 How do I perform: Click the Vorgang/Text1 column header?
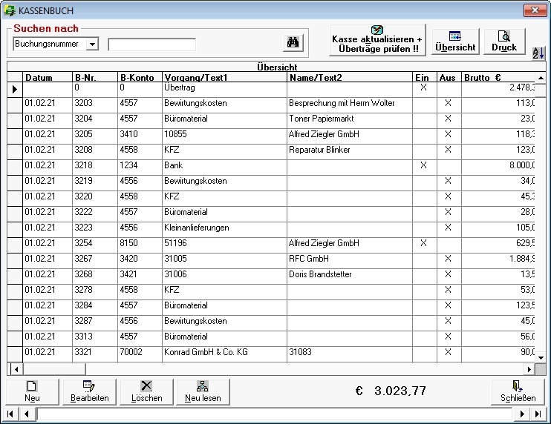[x=224, y=78]
